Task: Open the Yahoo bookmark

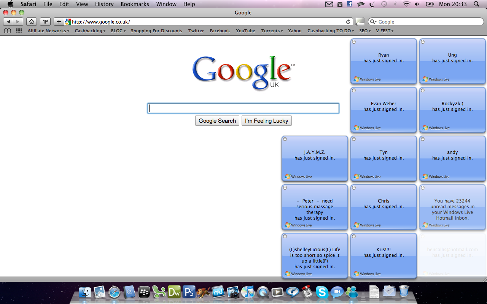Action: (295, 31)
